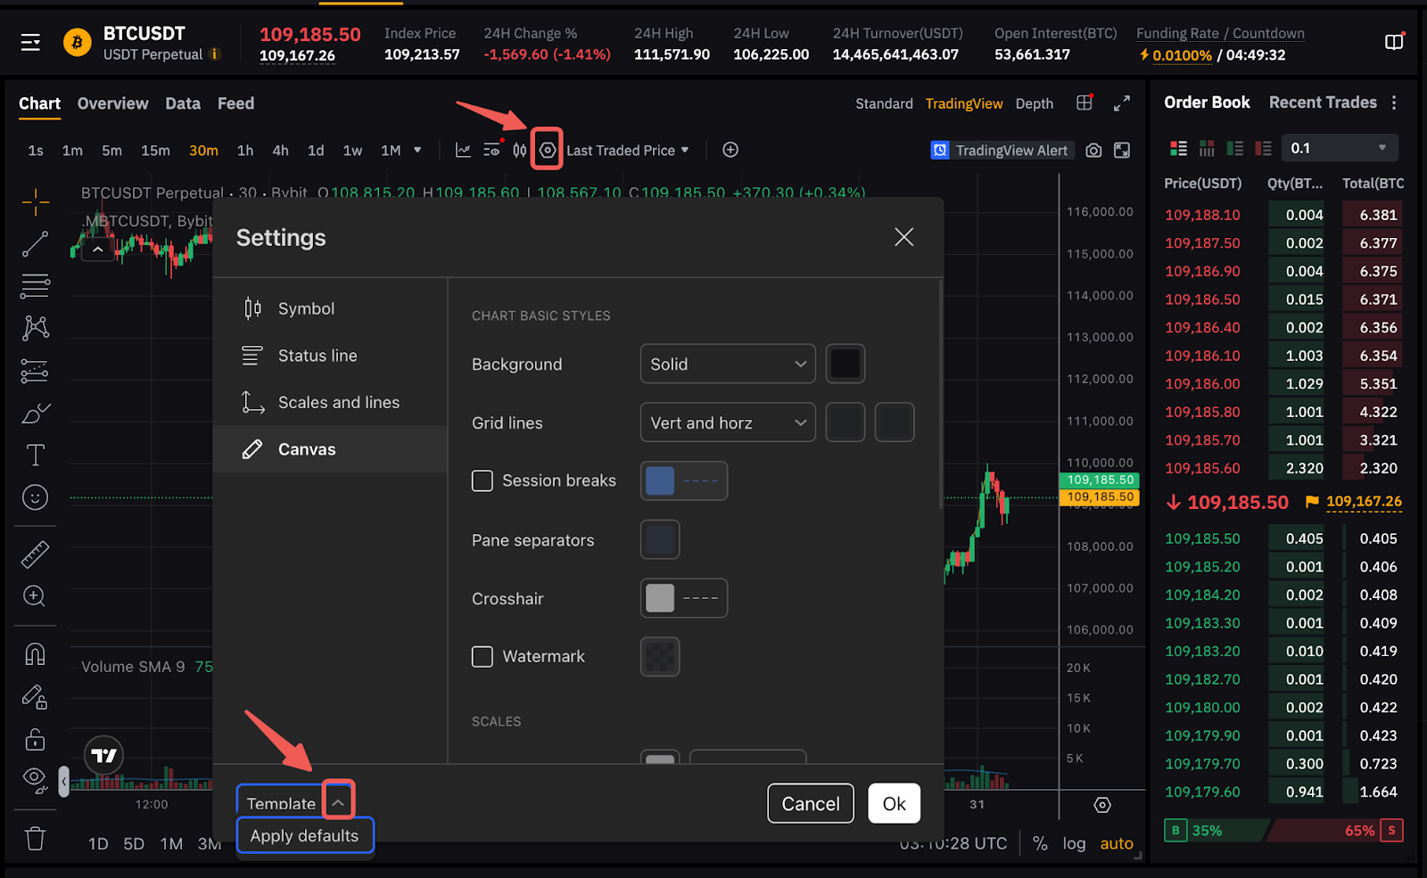Open Last Traded Price dropdown
This screenshot has height=878, width=1427.
627,151
